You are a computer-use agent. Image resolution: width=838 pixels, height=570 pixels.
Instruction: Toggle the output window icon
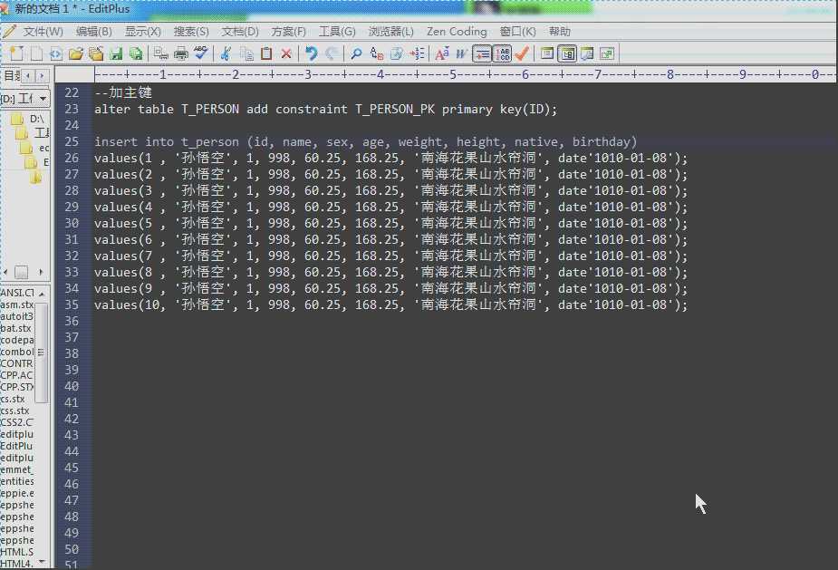pyautogui.click(x=587, y=53)
